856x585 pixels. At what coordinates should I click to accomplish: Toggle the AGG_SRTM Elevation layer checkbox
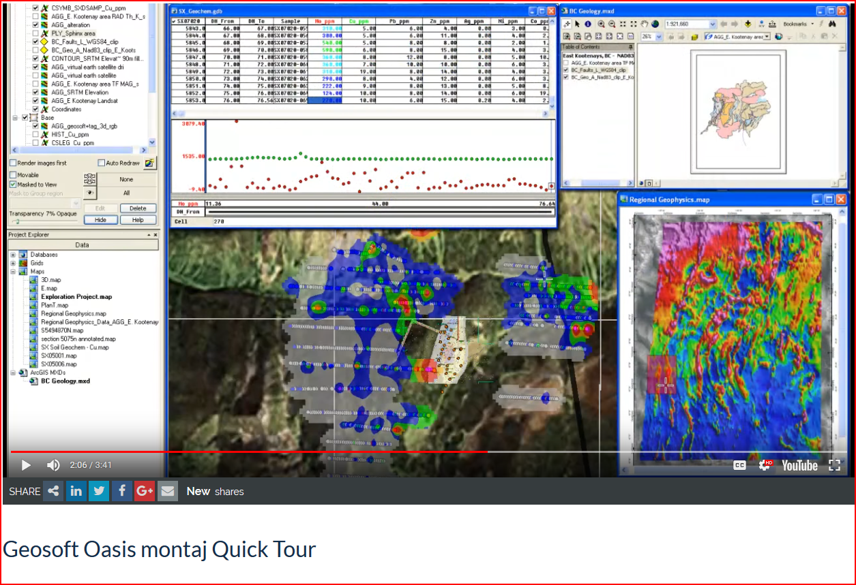tap(36, 92)
